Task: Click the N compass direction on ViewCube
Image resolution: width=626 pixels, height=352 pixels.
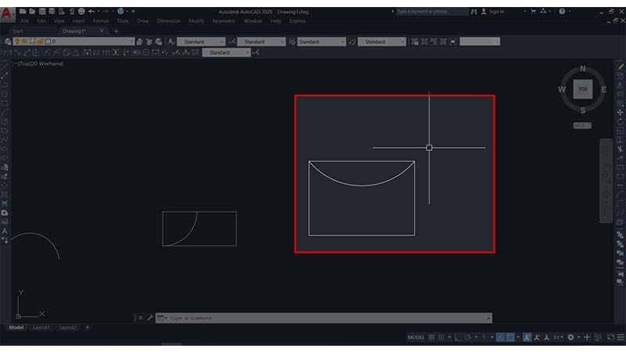Action: (583, 69)
